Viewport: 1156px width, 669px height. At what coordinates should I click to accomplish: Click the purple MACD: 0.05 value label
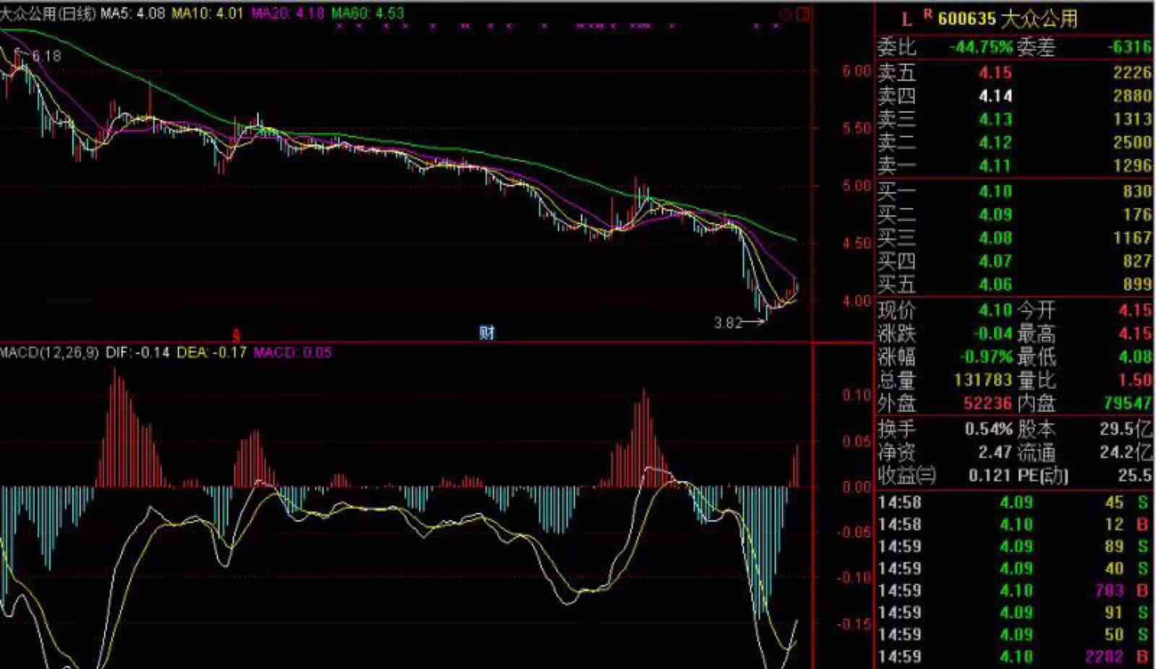pos(293,353)
